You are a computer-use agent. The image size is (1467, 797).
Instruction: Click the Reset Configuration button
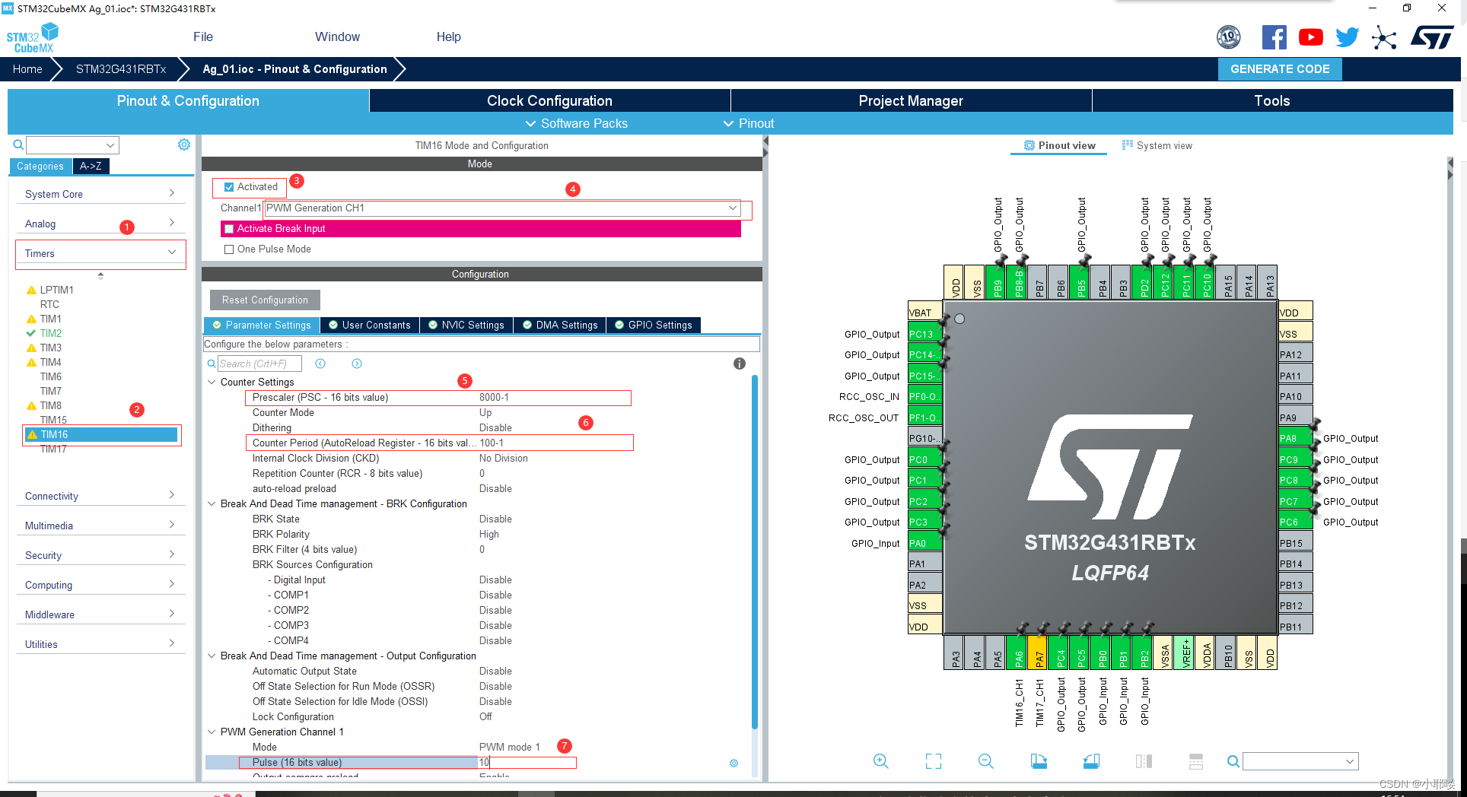pos(265,300)
